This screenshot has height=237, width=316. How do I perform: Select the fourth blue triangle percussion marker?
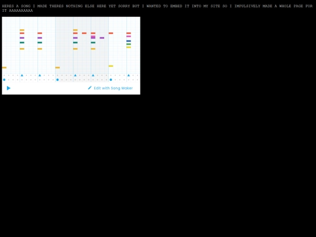(x=93, y=75)
